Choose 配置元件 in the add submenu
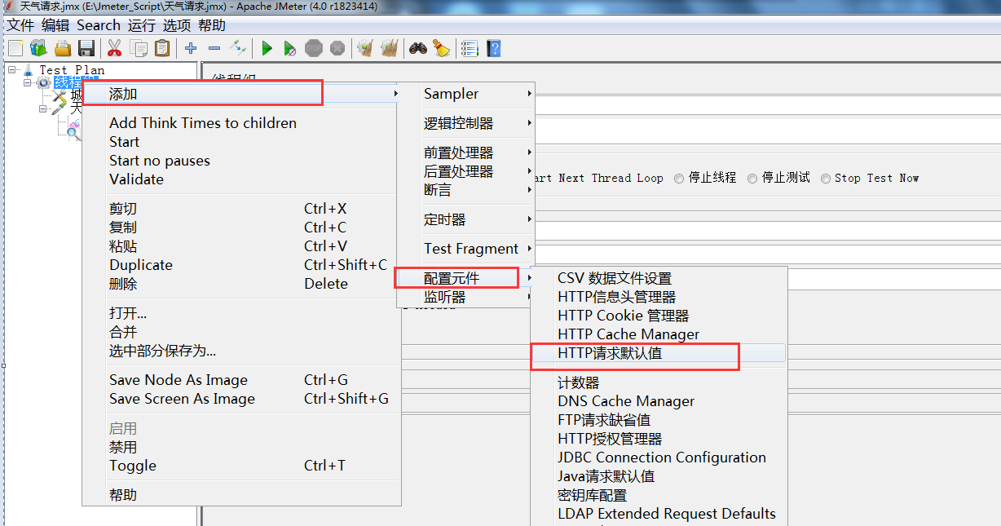The height and width of the screenshot is (526, 1001). 465,278
